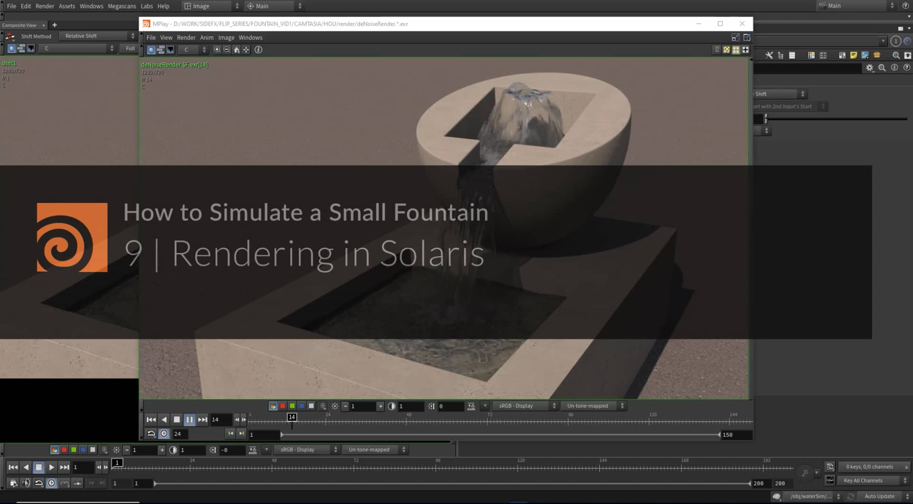Switch to the Composite View tab
The image size is (913, 504).
(20, 25)
